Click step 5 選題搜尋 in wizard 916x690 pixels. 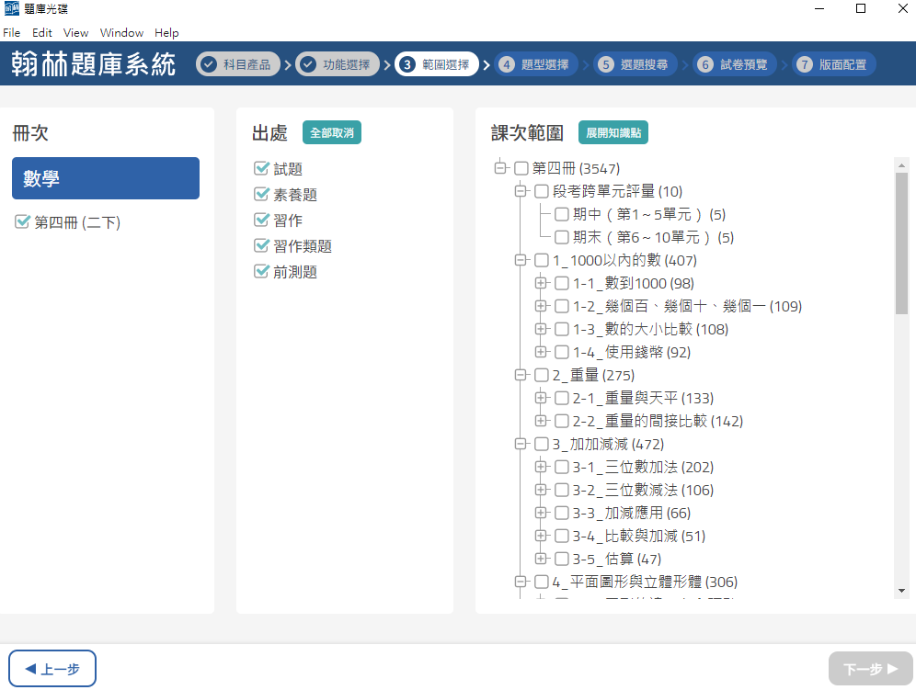click(635, 64)
